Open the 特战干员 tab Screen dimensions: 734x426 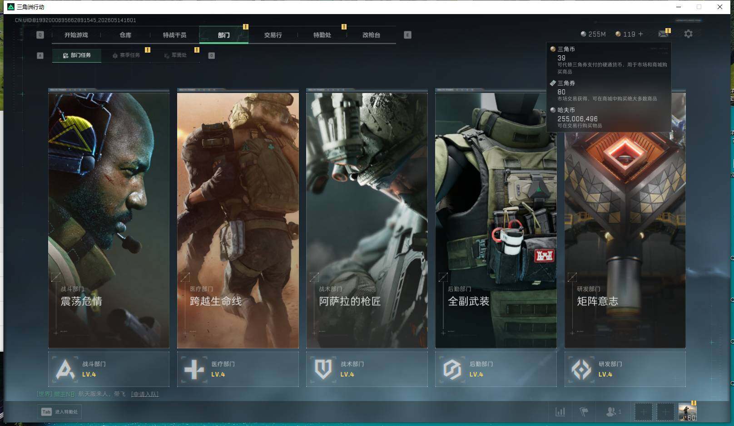click(x=174, y=35)
